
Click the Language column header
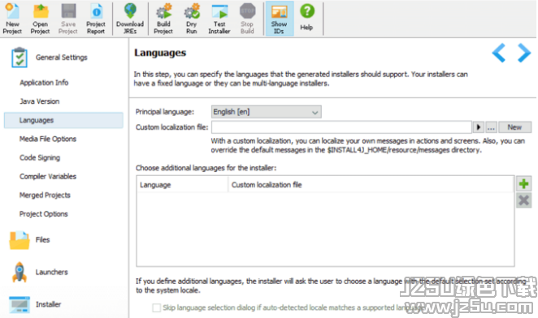(x=182, y=185)
